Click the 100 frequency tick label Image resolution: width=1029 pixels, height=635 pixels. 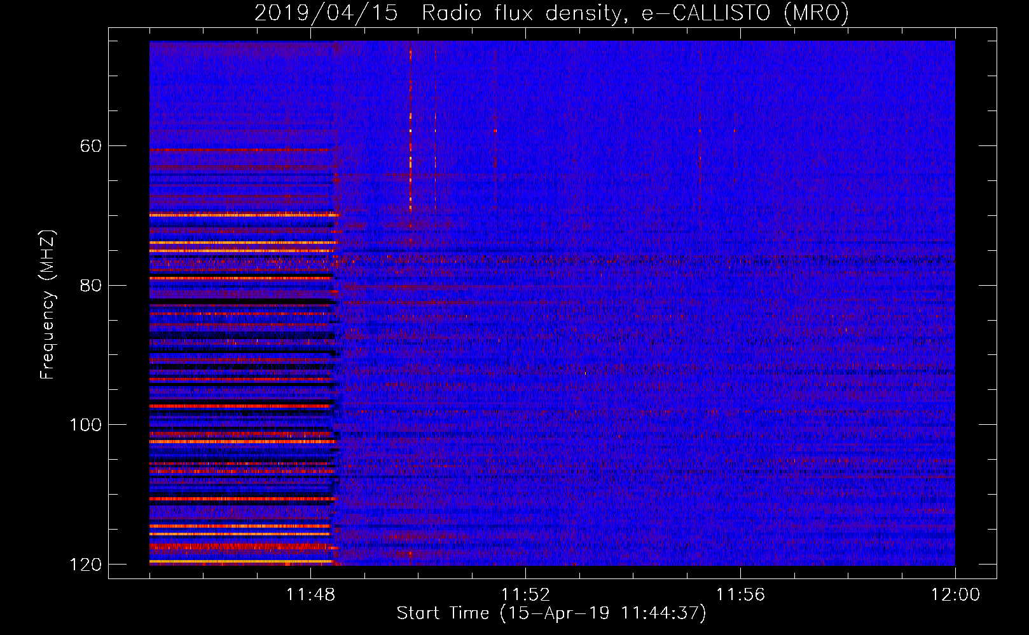pos(86,425)
